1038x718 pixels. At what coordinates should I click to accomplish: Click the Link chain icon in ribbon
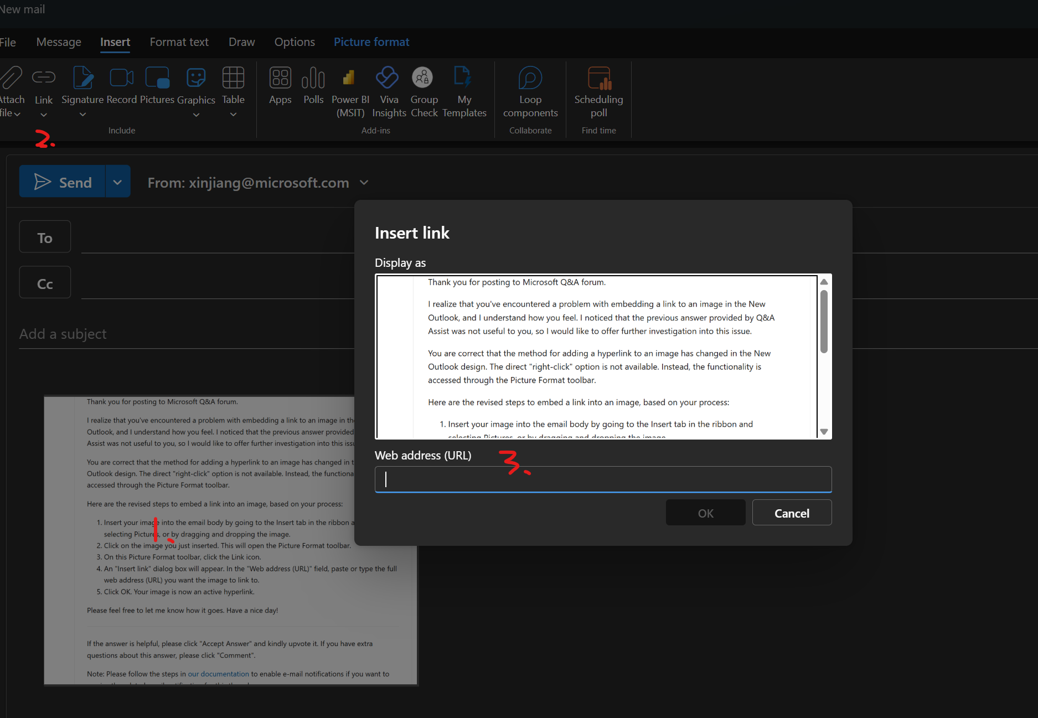pos(44,78)
